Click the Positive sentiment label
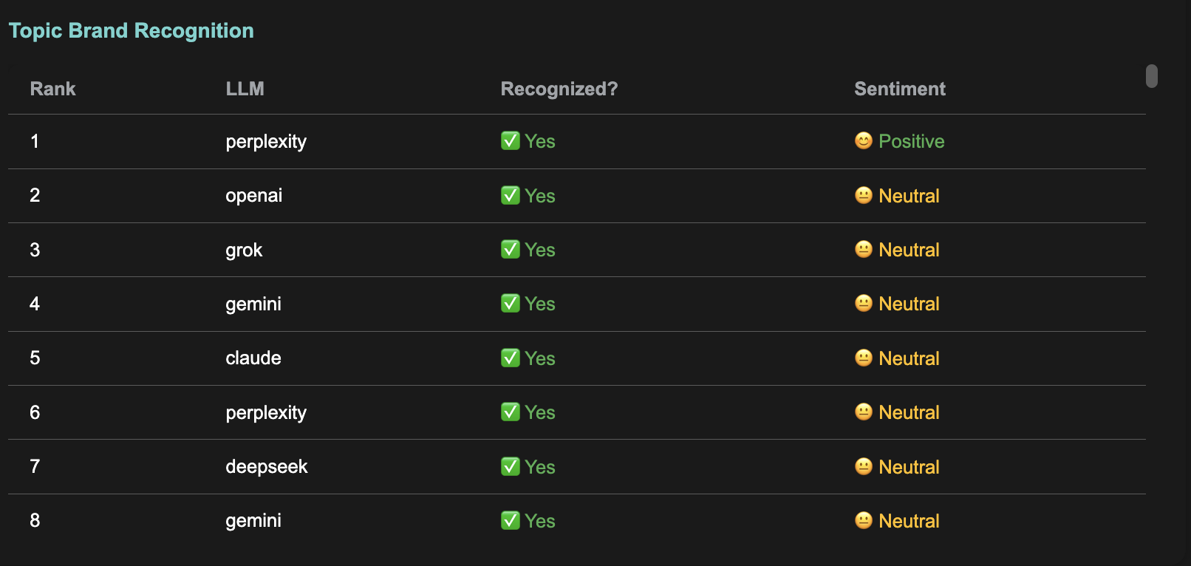 click(912, 141)
